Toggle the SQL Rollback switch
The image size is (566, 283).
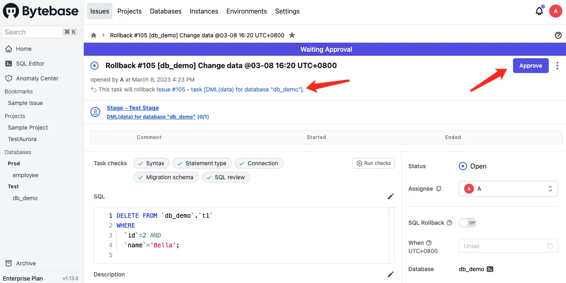click(468, 223)
